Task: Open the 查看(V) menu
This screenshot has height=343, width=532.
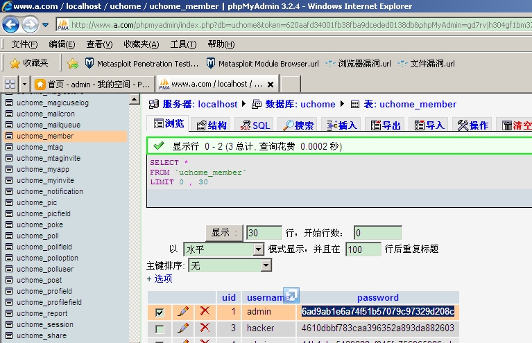Action: (x=99, y=44)
